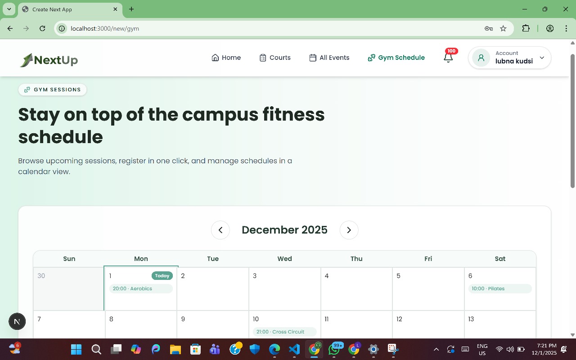Open the ENG US language switcher
The image size is (576, 360).
pyautogui.click(x=482, y=349)
